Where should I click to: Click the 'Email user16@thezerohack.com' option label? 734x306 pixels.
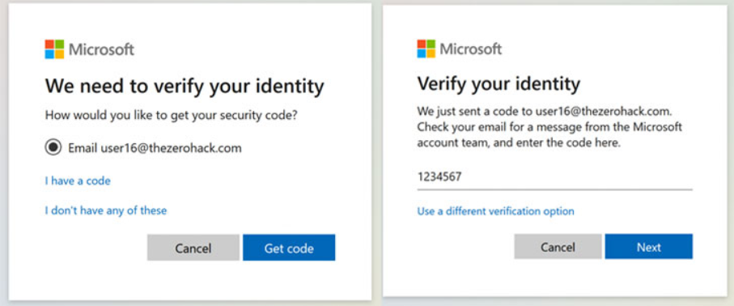[155, 148]
